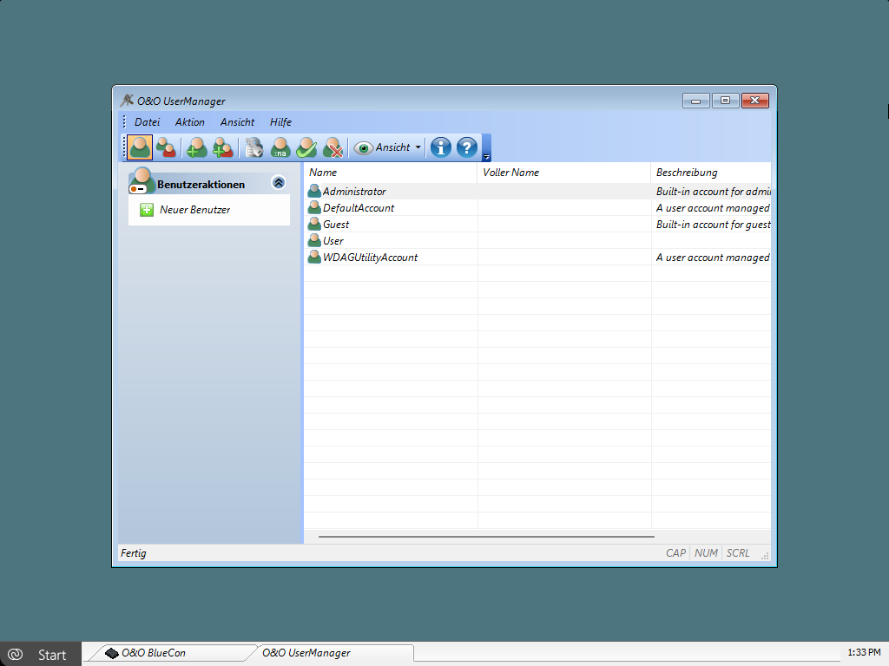Click the add new group toolbar icon

pyautogui.click(x=223, y=147)
